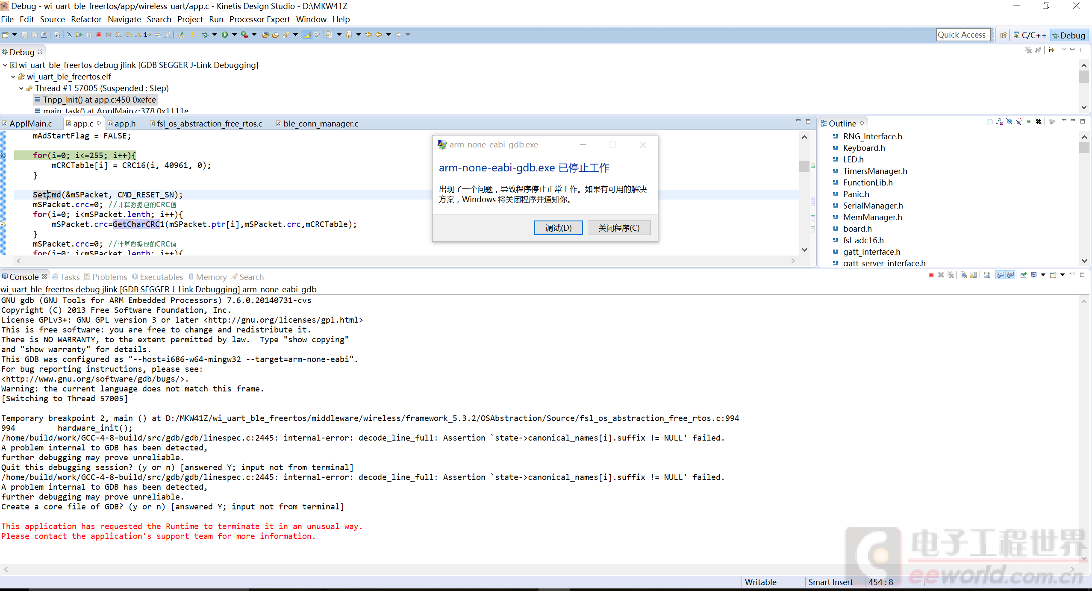Select TimersManager.h in Outline
Image resolution: width=1092 pixels, height=591 pixels.
875,171
